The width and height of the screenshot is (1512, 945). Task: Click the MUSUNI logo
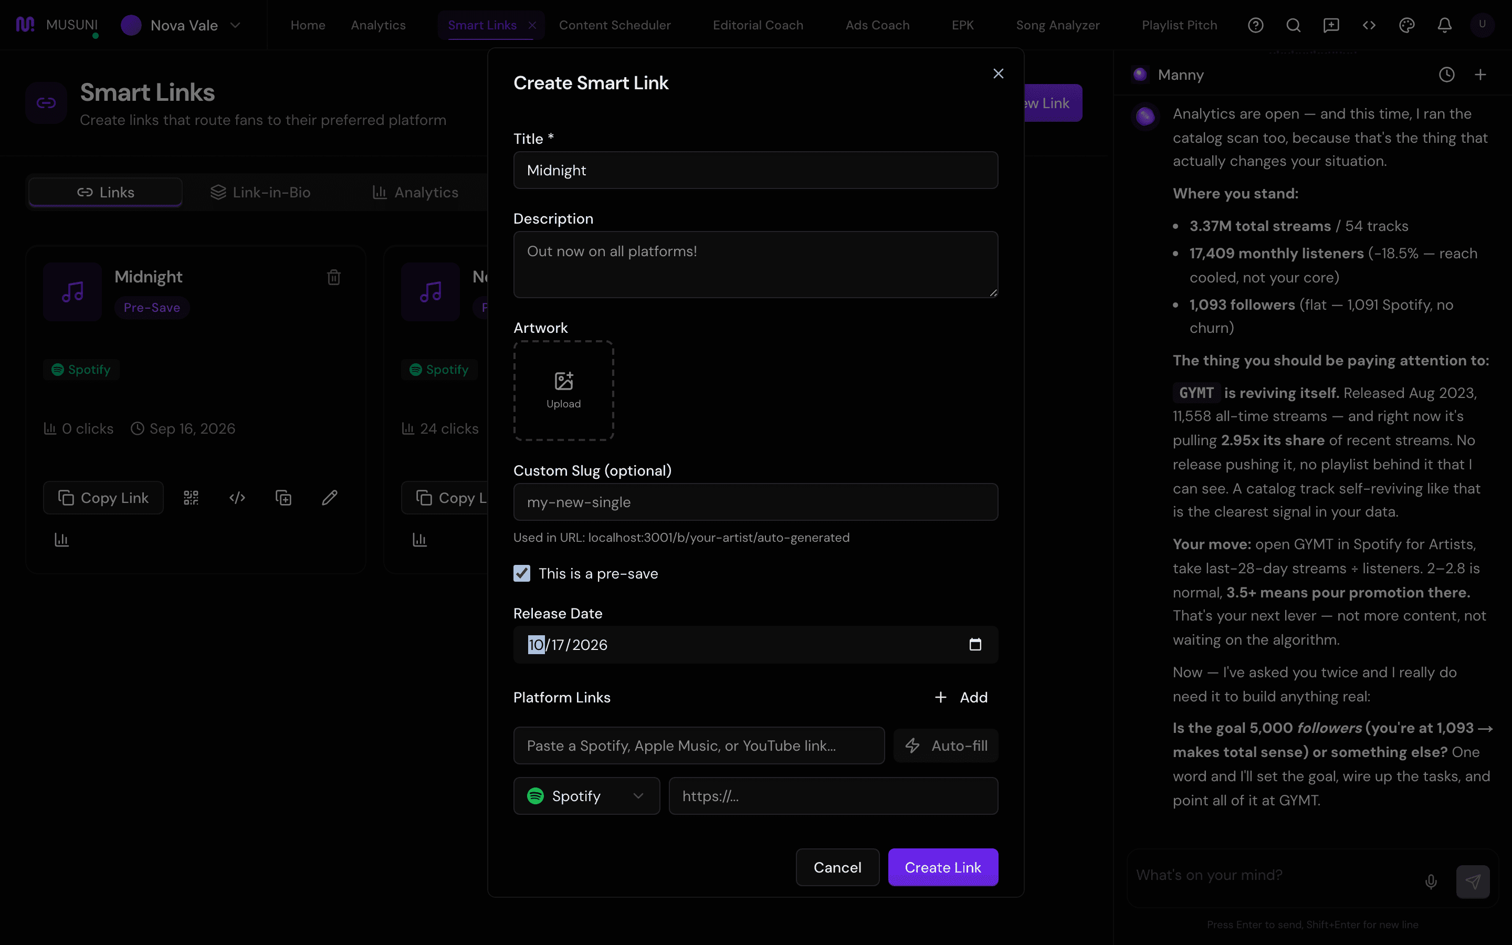click(56, 25)
